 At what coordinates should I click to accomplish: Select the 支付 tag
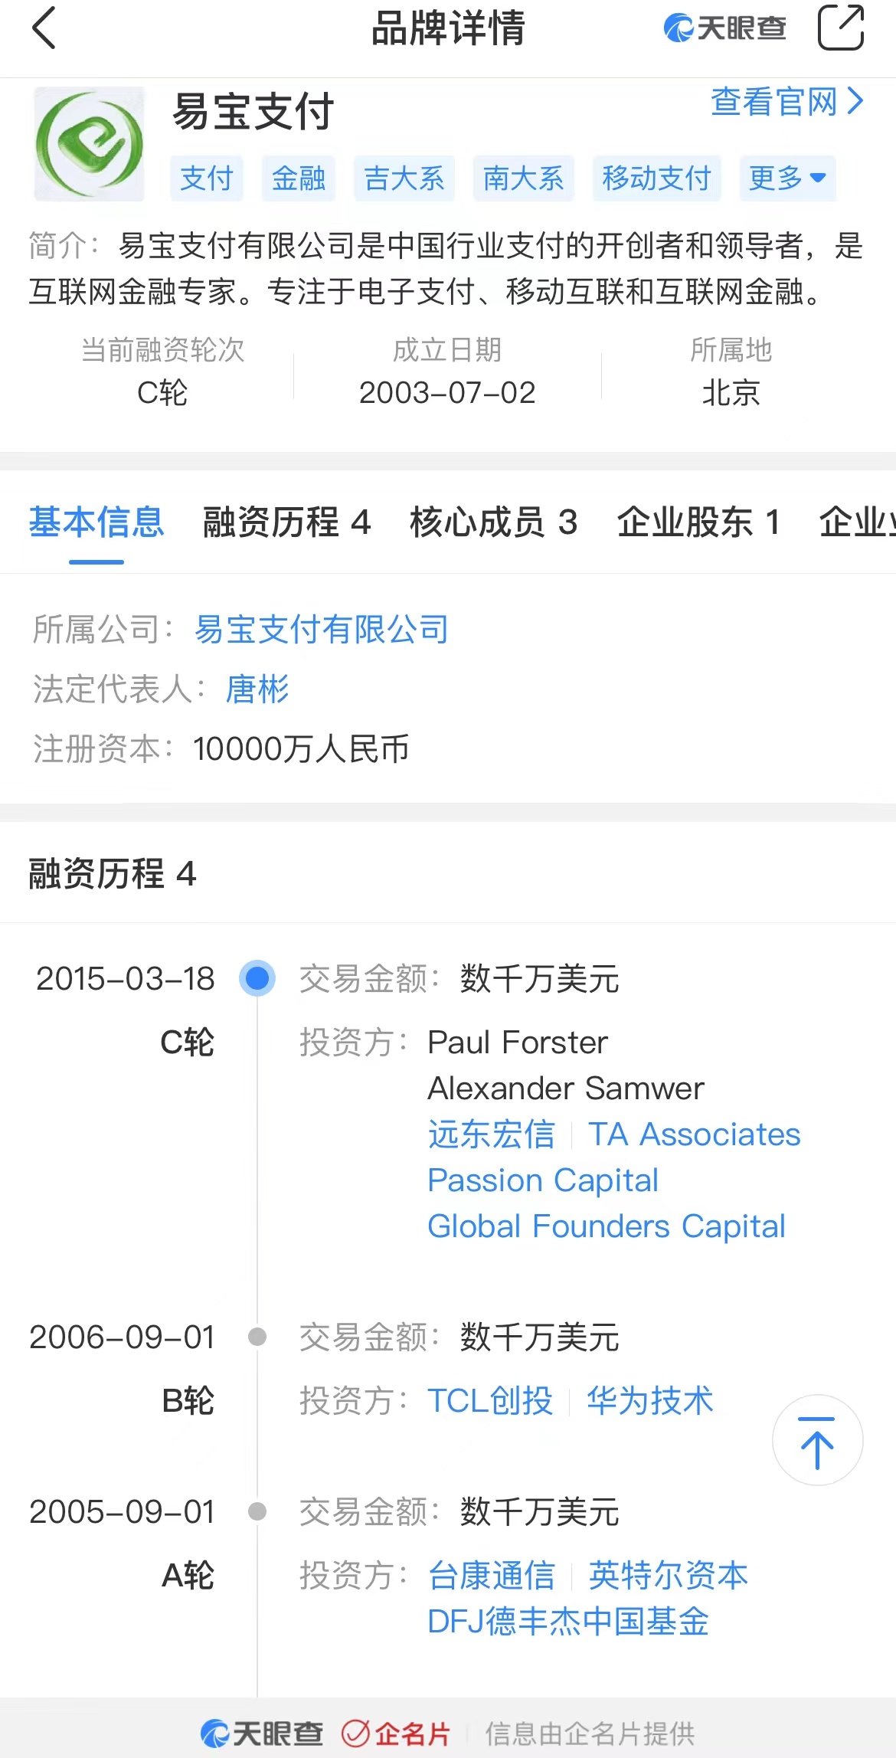pyautogui.click(x=207, y=178)
